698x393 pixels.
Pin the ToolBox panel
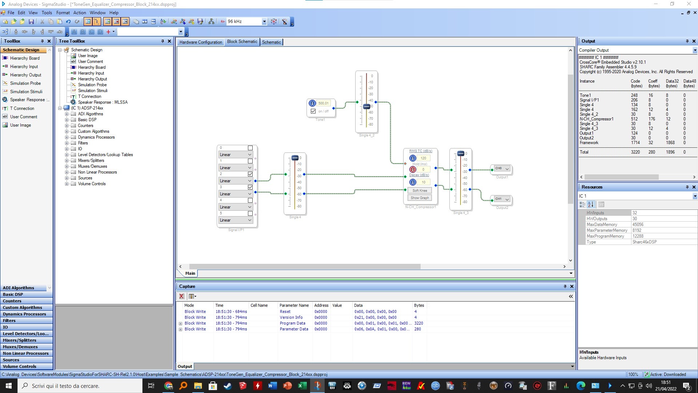tap(42, 41)
